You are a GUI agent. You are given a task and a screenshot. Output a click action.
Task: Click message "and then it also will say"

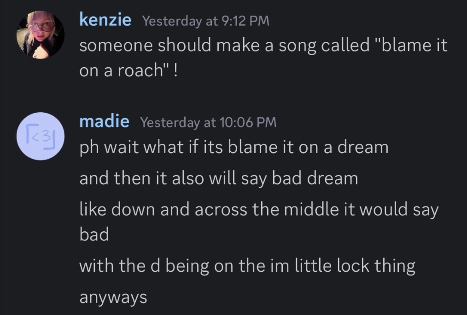point(218,178)
